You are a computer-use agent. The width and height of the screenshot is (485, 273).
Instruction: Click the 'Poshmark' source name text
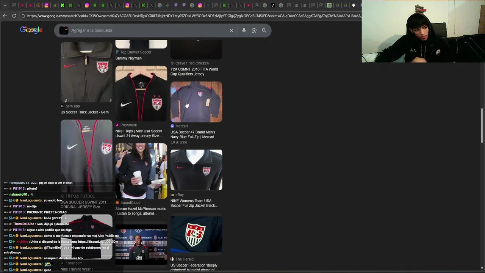[x=128, y=125]
